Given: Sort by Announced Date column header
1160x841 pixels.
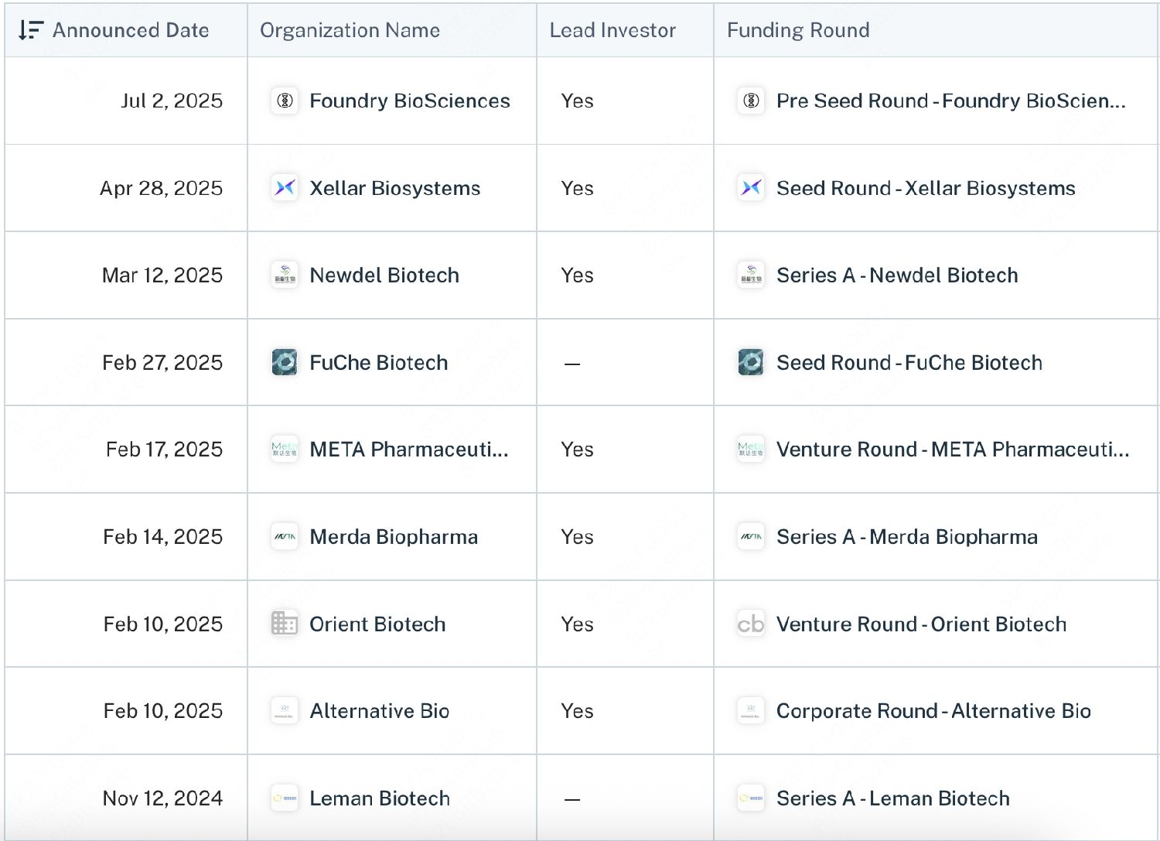Looking at the screenshot, I should [x=131, y=30].
